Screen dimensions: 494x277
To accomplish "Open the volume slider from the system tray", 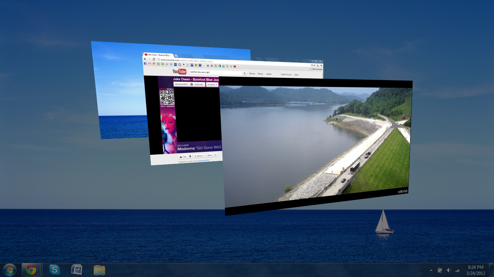I will pos(449,270).
